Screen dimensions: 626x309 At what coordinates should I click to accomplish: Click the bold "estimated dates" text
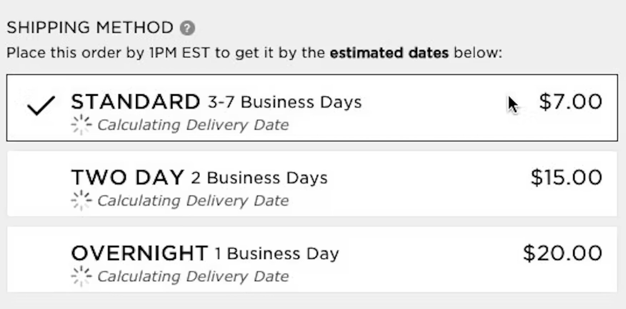coord(389,53)
